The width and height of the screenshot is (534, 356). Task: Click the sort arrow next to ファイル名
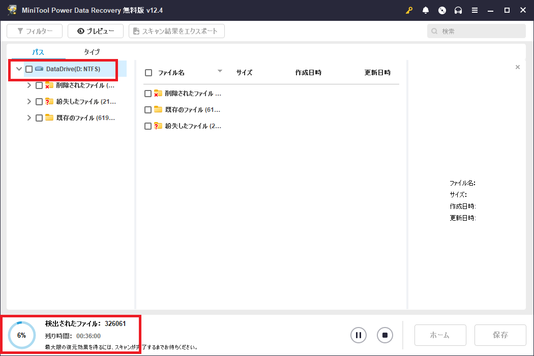220,71
